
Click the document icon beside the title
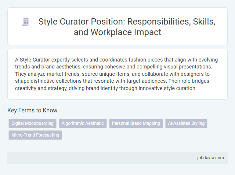click(26, 22)
